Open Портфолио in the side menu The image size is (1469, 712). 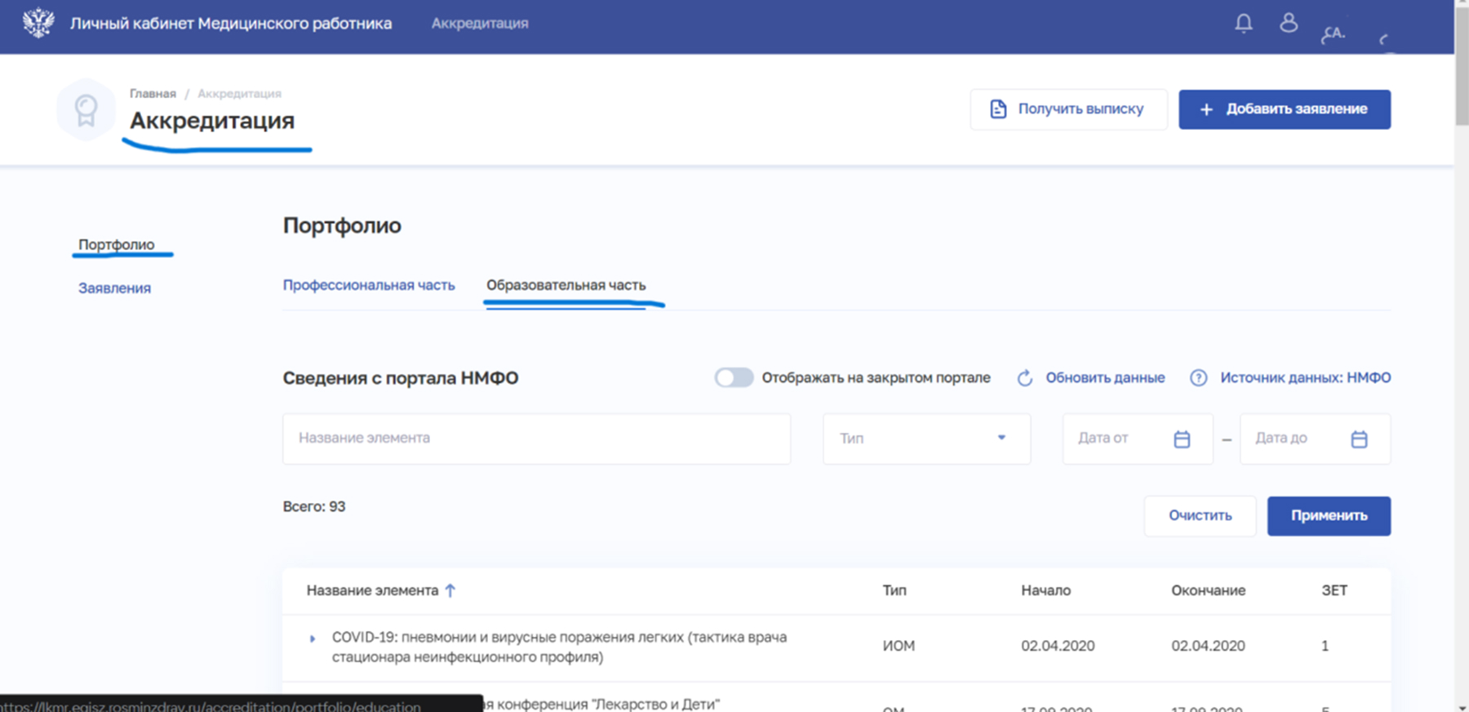(117, 244)
